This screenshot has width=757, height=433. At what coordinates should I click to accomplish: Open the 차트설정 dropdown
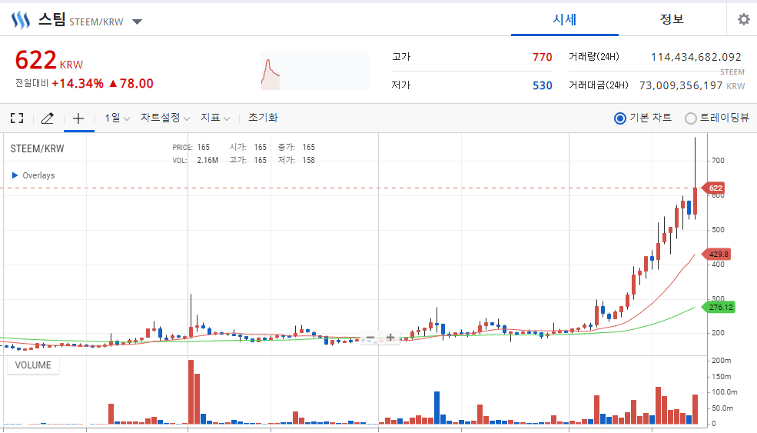165,118
